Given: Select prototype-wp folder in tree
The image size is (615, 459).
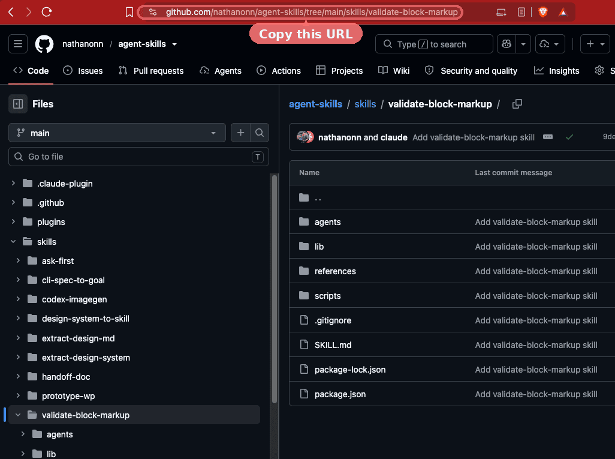Looking at the screenshot, I should pos(68,396).
